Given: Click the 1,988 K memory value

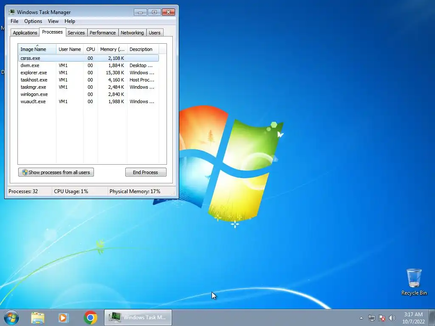Looking at the screenshot, I should (116, 101).
